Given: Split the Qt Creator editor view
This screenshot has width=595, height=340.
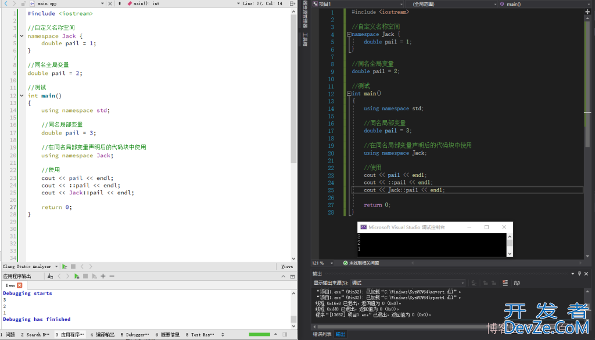Looking at the screenshot, I should point(292,3).
